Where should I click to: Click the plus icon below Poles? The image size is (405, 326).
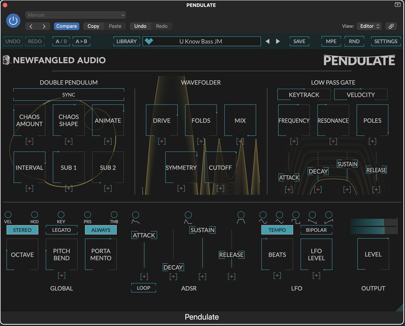(373, 141)
